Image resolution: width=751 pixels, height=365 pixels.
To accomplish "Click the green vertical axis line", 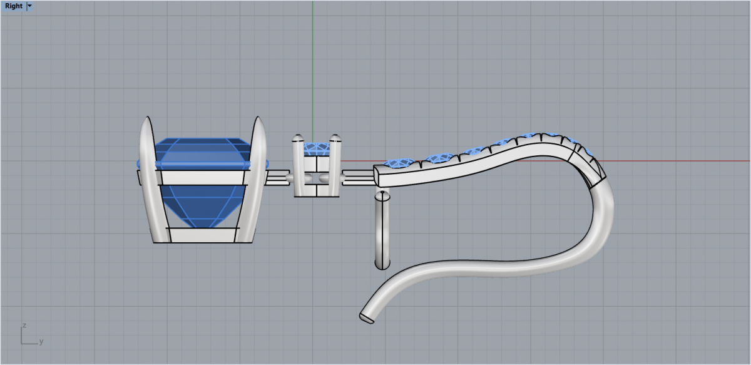I will click(313, 63).
